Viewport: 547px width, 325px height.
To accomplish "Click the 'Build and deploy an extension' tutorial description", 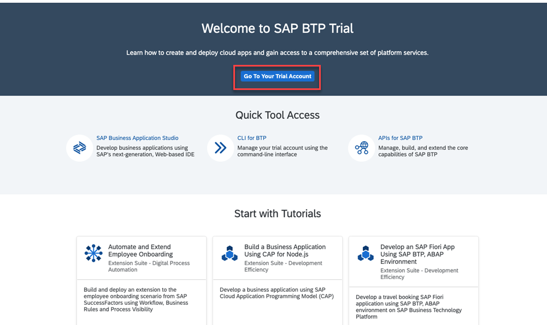I will click(x=136, y=299).
